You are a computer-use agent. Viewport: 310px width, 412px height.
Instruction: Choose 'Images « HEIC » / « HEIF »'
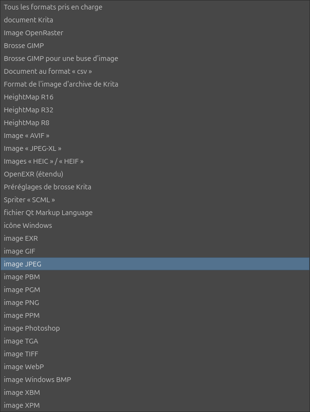[155, 162]
